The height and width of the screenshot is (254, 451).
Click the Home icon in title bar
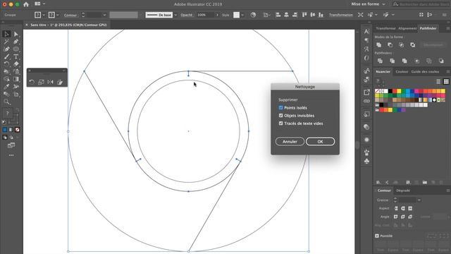[26, 4]
